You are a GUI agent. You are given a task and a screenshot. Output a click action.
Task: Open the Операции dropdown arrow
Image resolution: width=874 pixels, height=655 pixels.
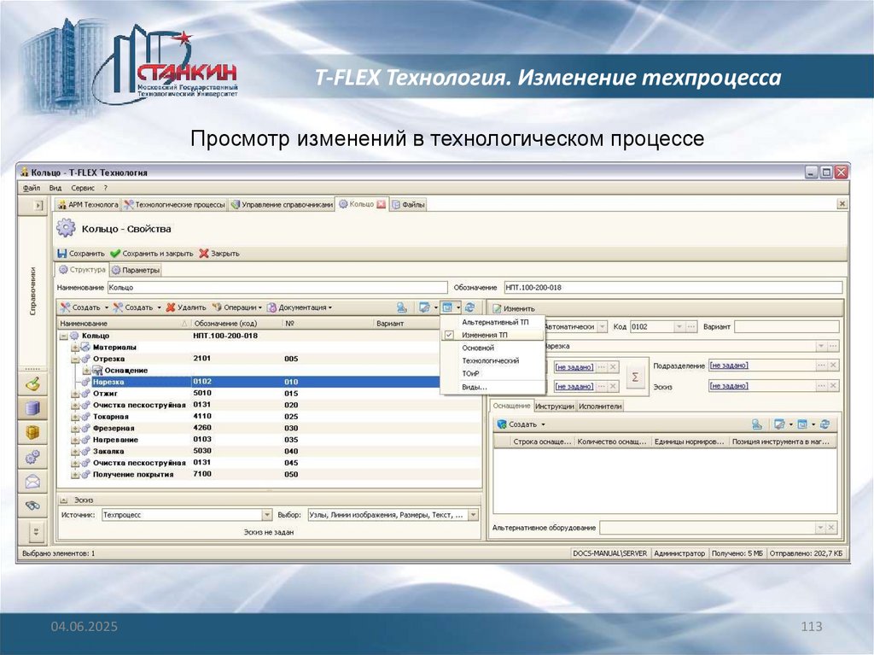coord(259,308)
